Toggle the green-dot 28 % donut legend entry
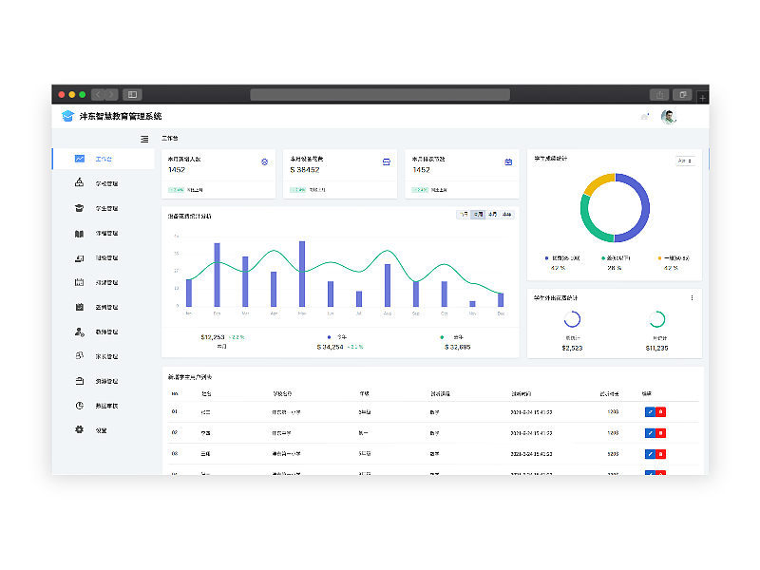Screen dimensions: 760x570 click(x=615, y=258)
